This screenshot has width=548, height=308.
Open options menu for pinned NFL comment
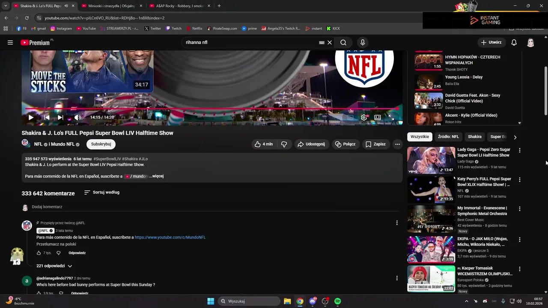397,223
